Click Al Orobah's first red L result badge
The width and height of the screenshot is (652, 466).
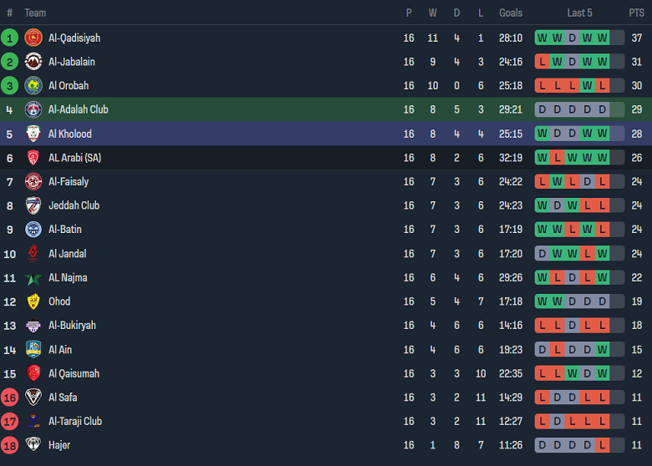pyautogui.click(x=542, y=85)
